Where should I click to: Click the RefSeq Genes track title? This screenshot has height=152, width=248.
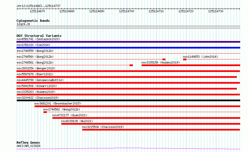click(x=28, y=143)
